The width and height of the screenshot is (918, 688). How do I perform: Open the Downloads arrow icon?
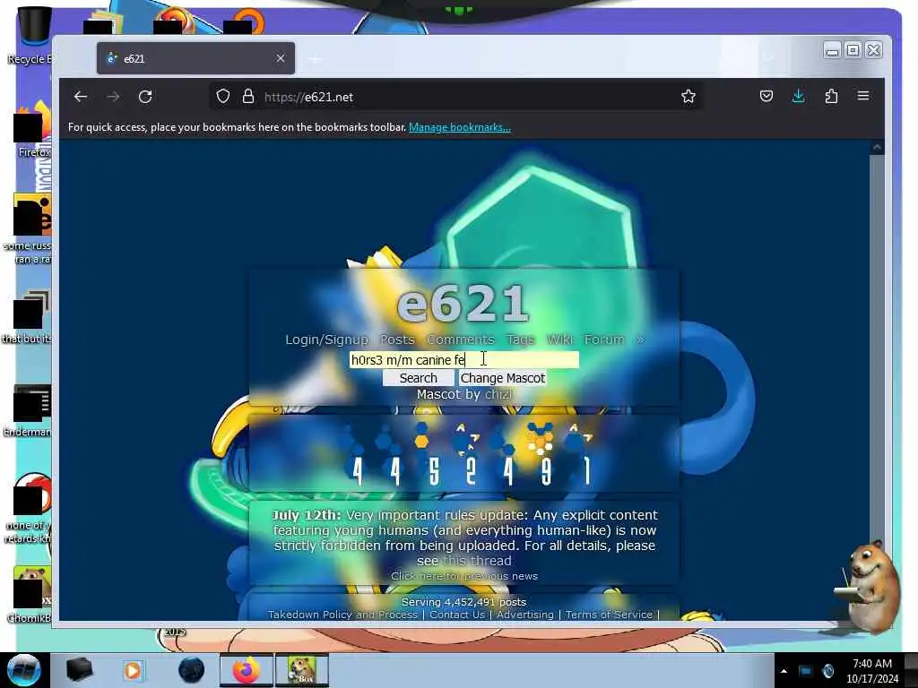[x=798, y=96]
